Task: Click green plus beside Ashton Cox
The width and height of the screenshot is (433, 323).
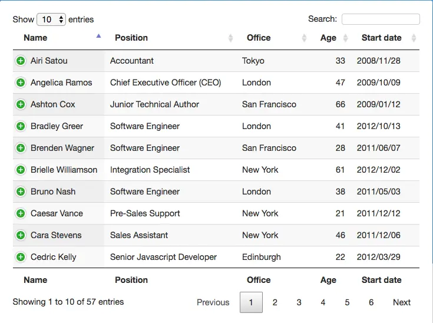Action: coord(21,104)
